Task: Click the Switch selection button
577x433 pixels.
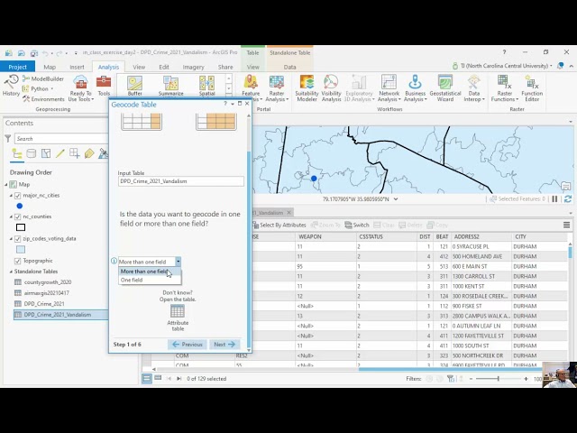Action: 357,225
